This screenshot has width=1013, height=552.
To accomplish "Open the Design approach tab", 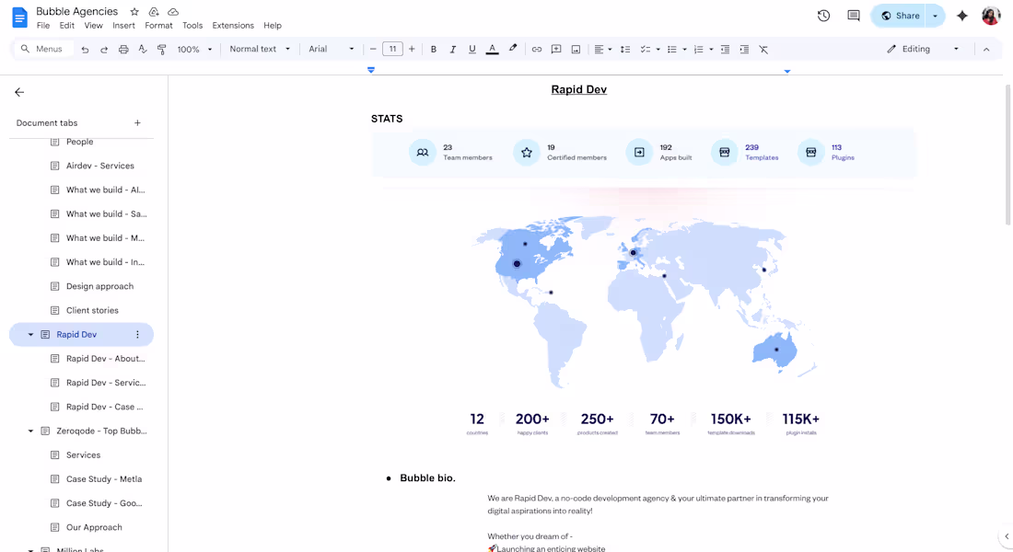I will [x=99, y=286].
